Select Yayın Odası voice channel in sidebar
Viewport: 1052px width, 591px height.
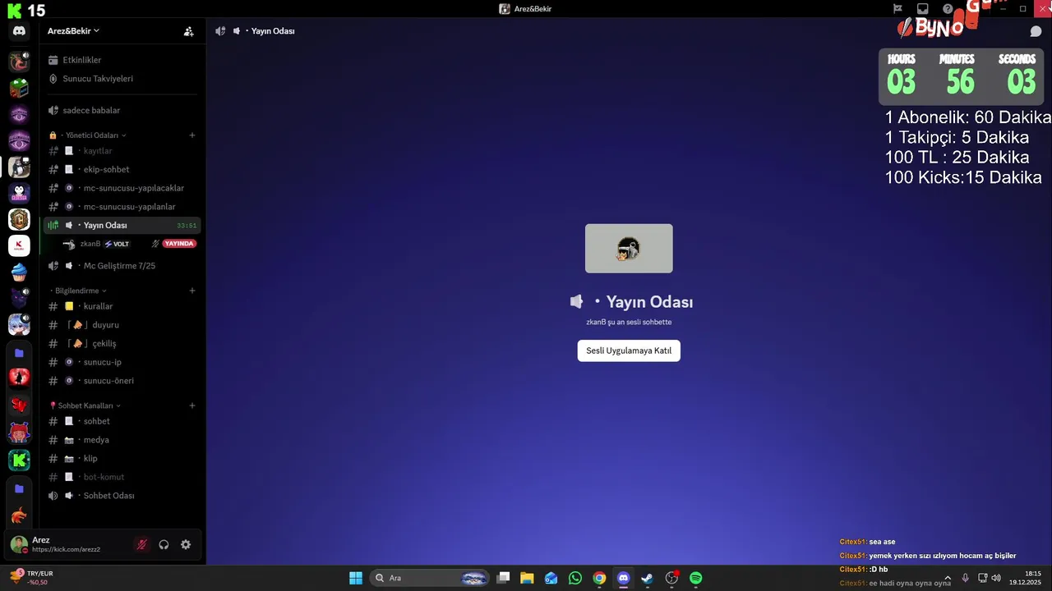pos(122,225)
